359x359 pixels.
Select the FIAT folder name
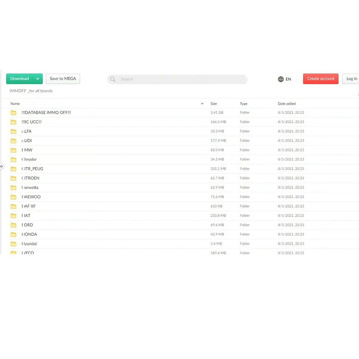[26, 216]
